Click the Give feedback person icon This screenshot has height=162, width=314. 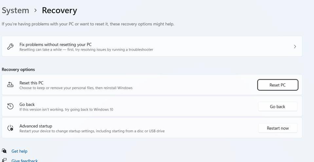4,160
